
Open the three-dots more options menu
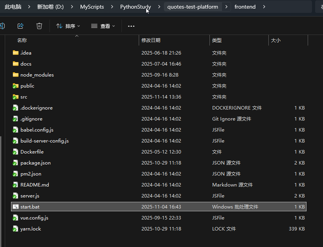click(131, 26)
